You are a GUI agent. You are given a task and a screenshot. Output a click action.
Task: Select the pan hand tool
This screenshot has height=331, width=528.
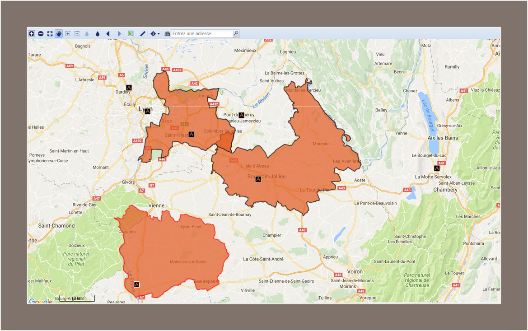pos(59,33)
